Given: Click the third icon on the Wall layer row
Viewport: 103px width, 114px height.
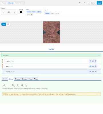Looking at the screenshot, I should click(x=96, y=66).
